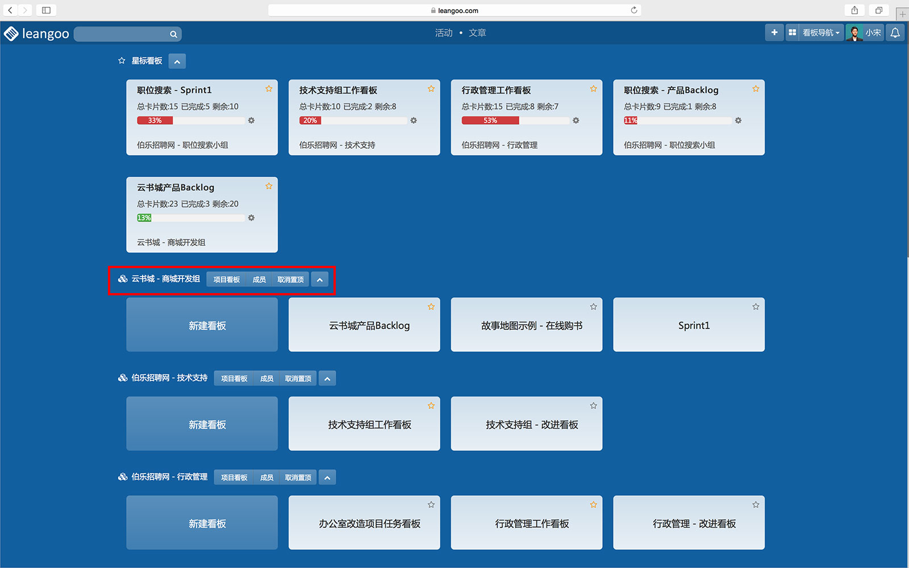This screenshot has height=568, width=909.
Task: Switch to the 文章 tab
Action: (x=477, y=33)
